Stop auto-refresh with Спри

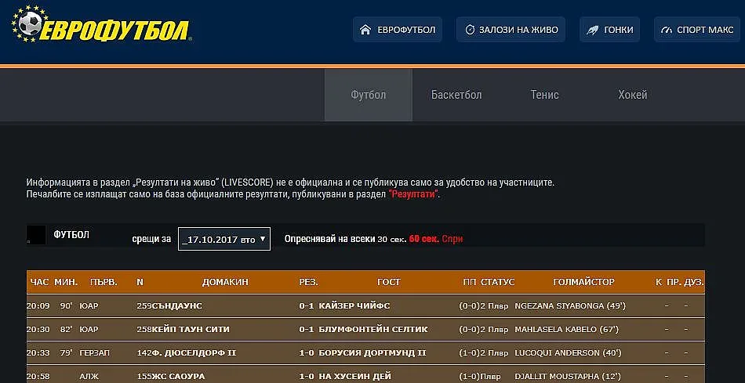(452, 239)
